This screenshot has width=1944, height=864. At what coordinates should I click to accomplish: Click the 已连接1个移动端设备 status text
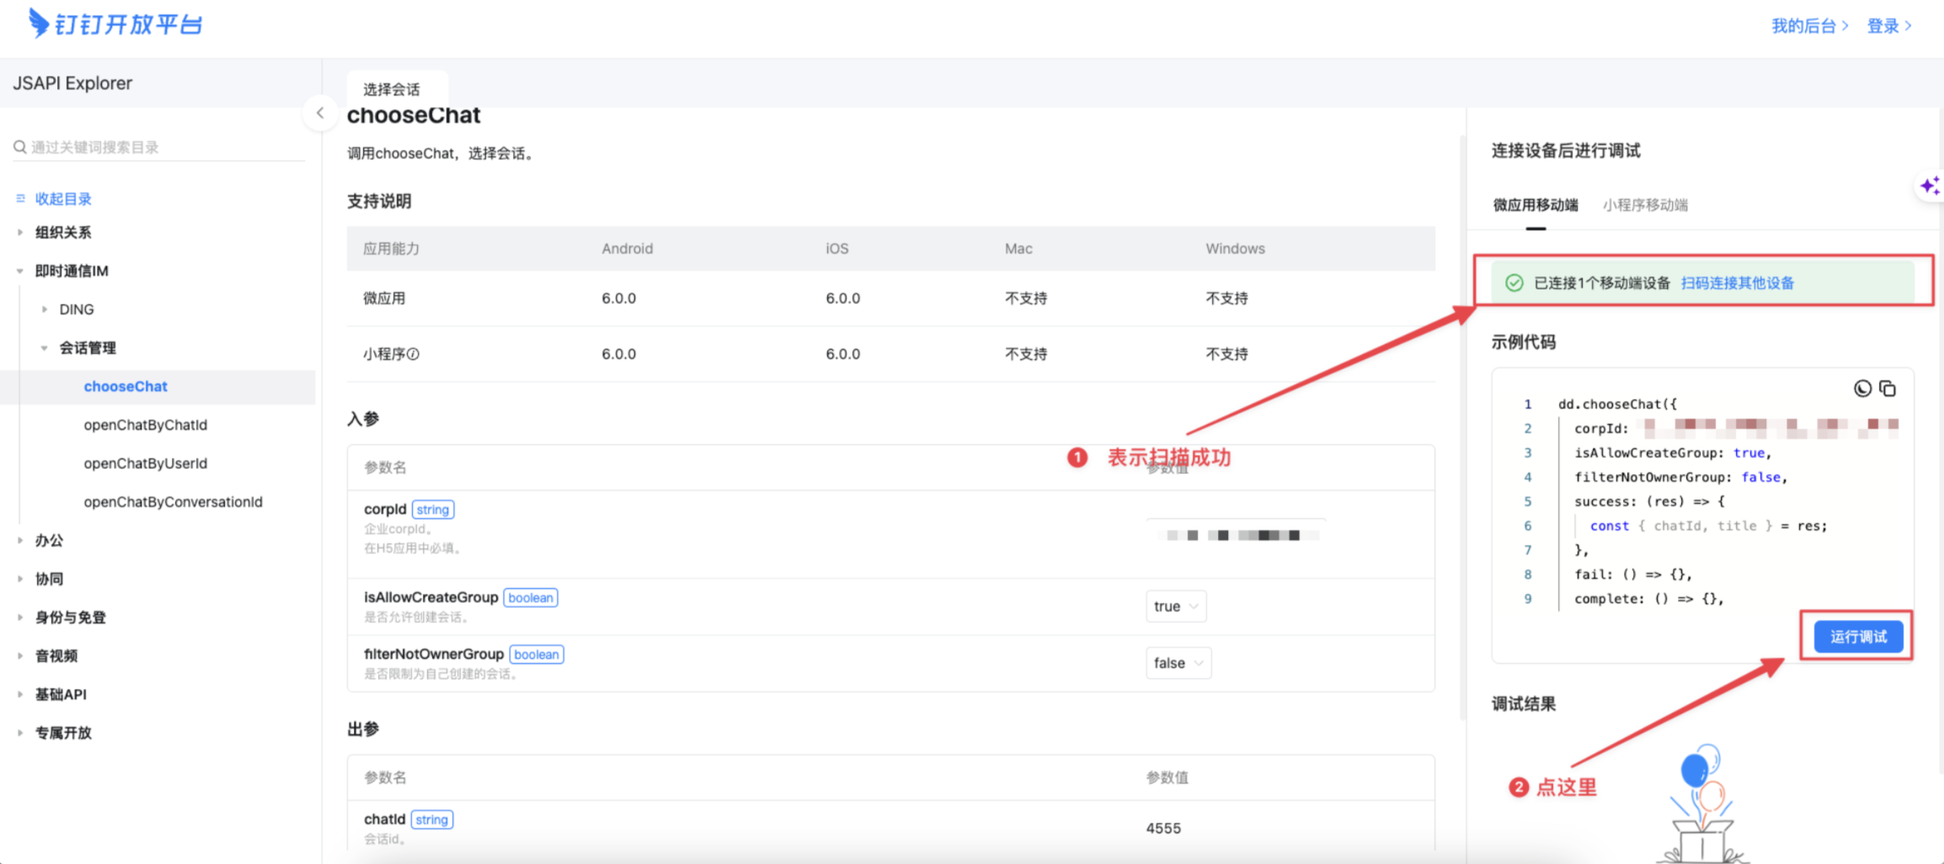click(1602, 283)
